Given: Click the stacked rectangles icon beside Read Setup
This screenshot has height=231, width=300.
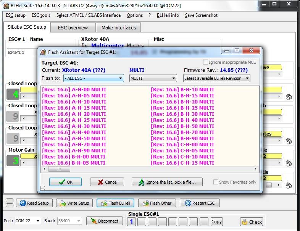Looking at the screenshot, I should pos(10,203).
